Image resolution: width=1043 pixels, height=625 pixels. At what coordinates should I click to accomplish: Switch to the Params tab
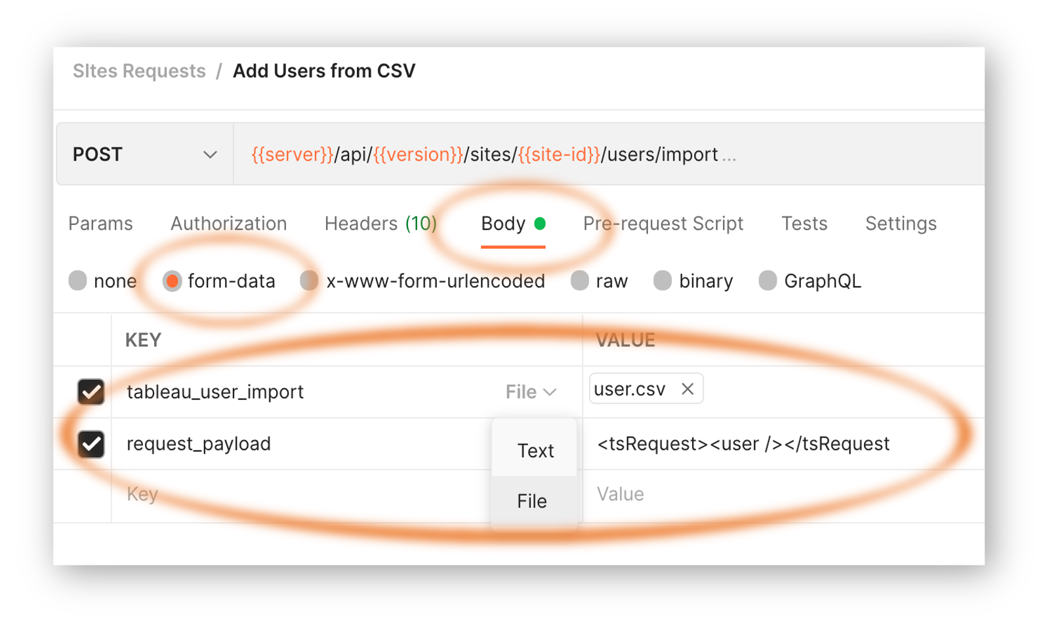click(x=100, y=223)
